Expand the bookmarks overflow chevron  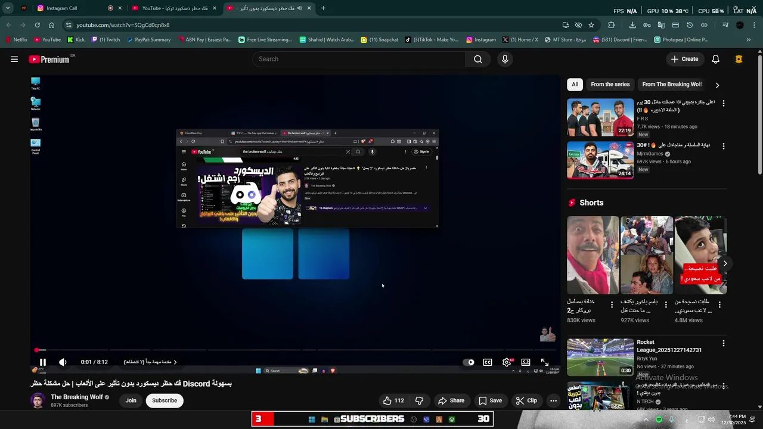[749, 40]
